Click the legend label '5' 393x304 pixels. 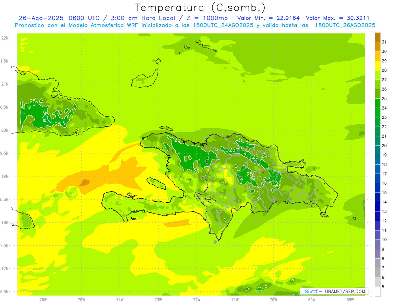pyautogui.click(x=383, y=287)
